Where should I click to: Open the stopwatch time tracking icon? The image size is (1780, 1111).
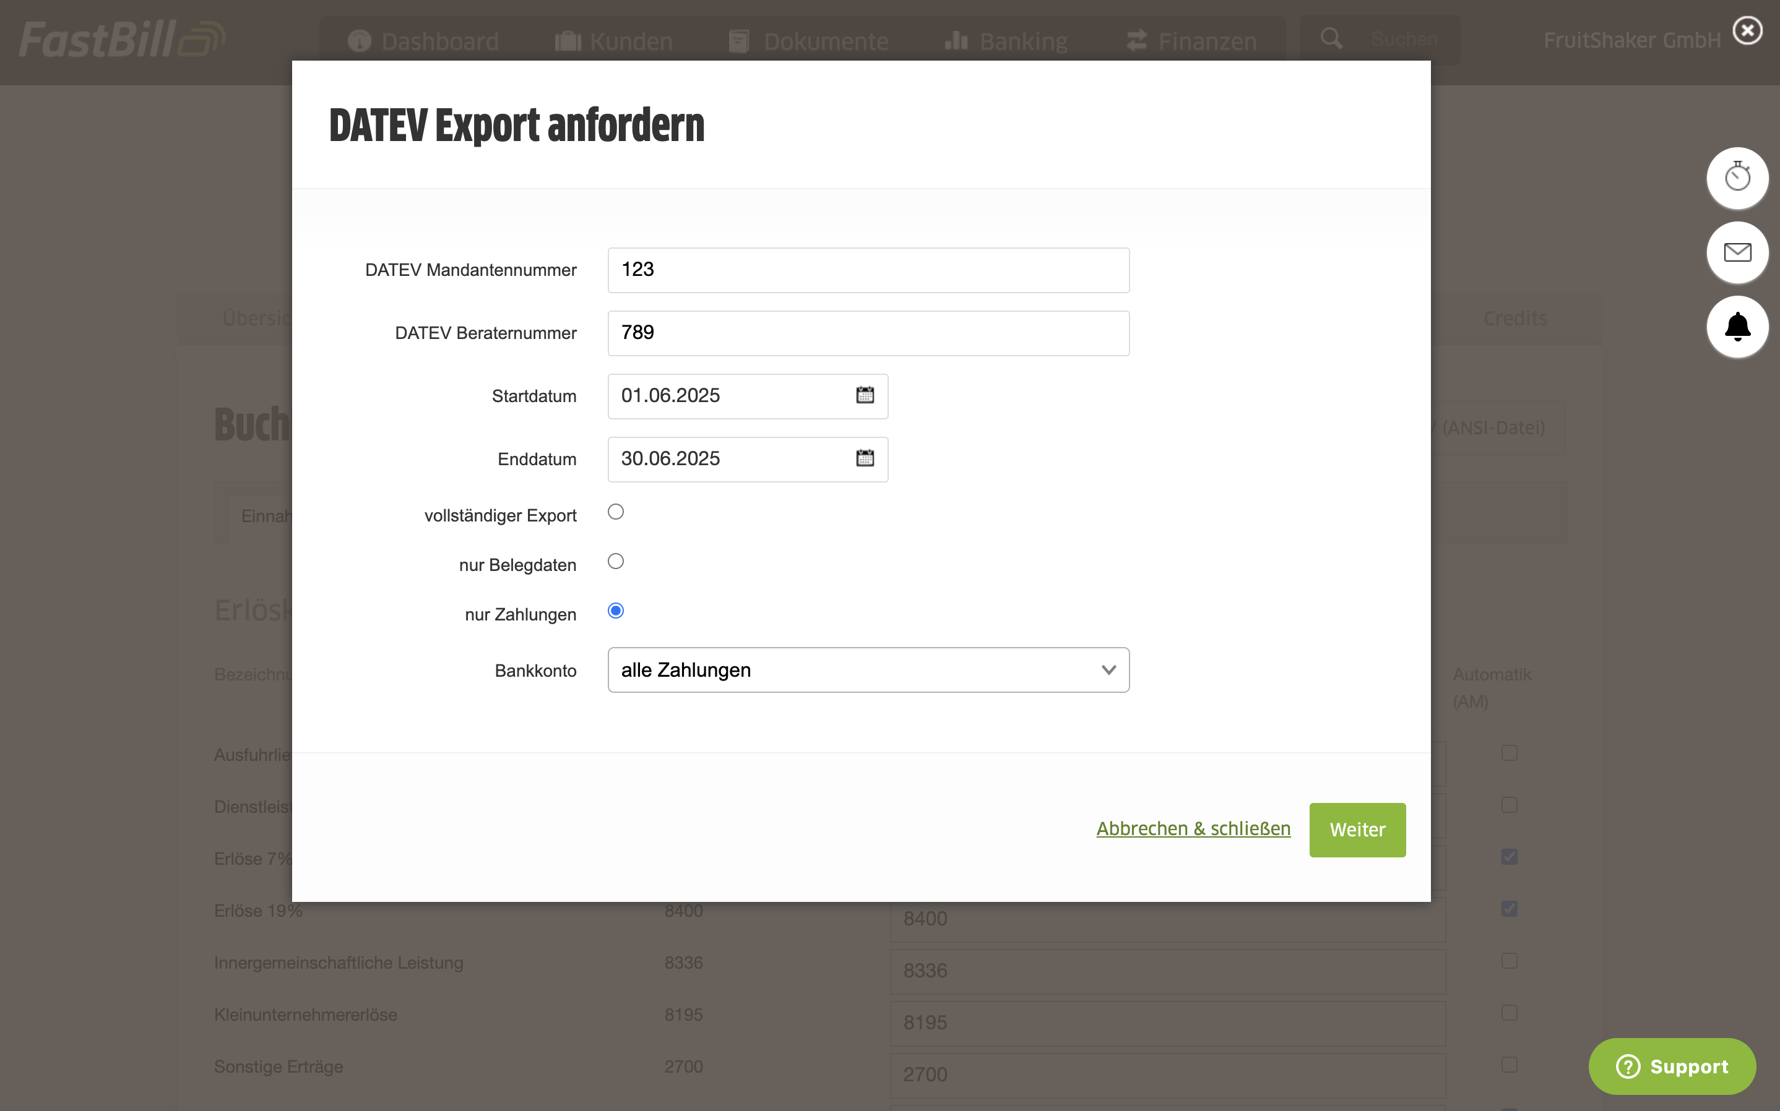(1737, 177)
